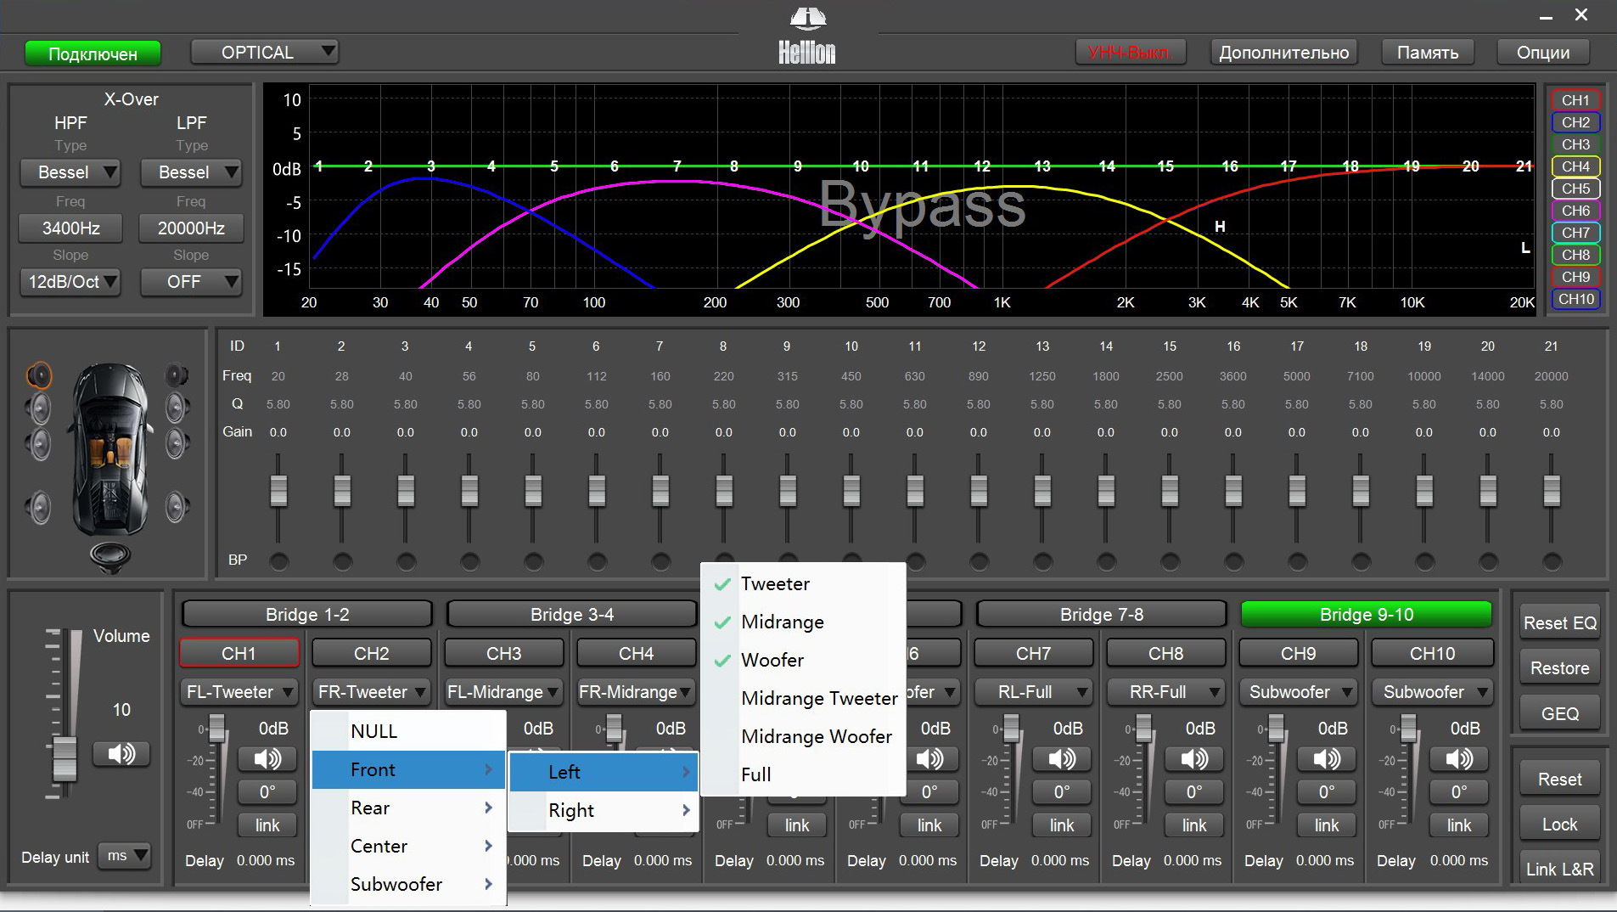Click the HPF frequency field 3400Hz

(x=70, y=228)
